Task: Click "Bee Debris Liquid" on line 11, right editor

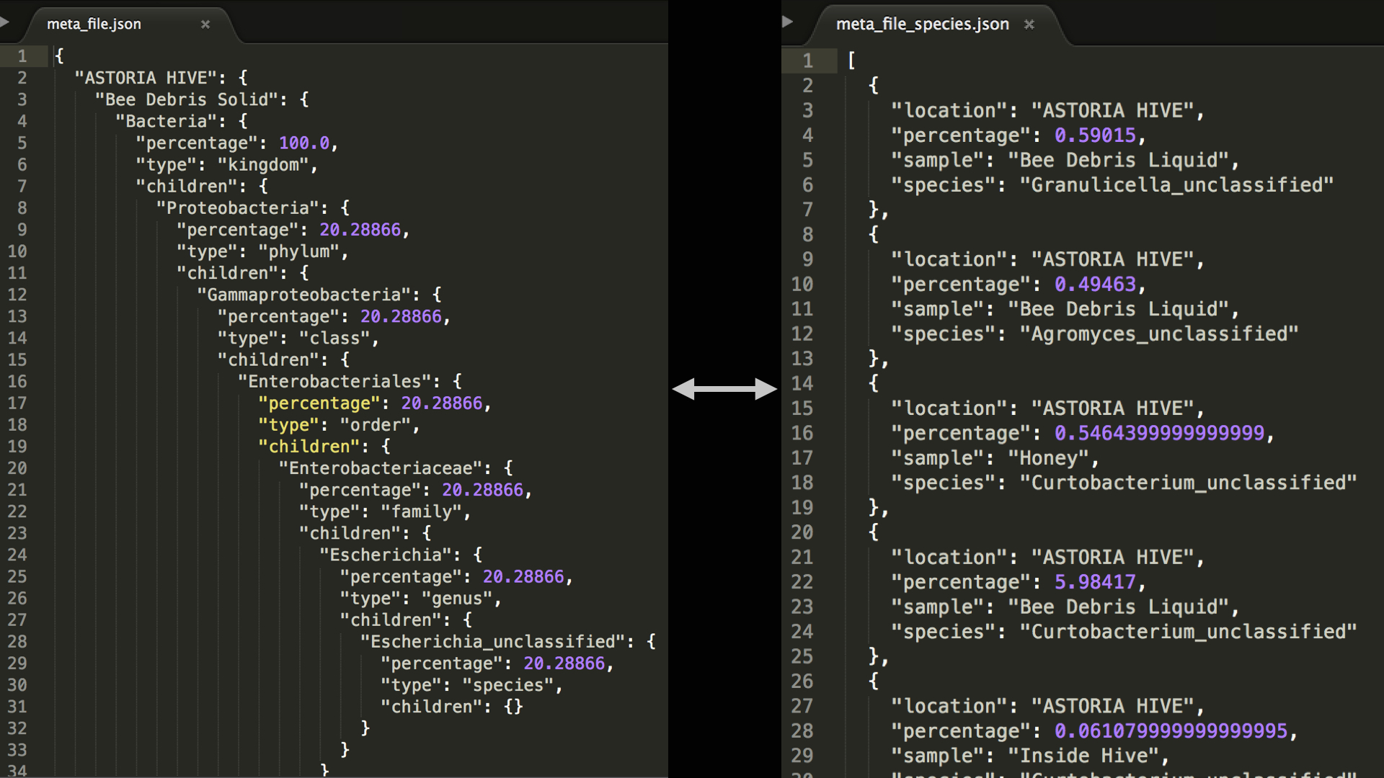Action: click(x=1118, y=309)
